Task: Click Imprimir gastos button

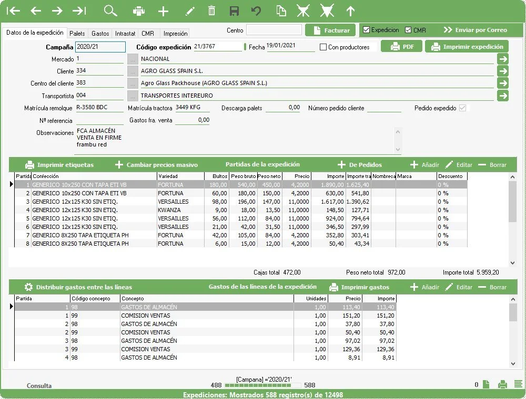Action: (359, 287)
